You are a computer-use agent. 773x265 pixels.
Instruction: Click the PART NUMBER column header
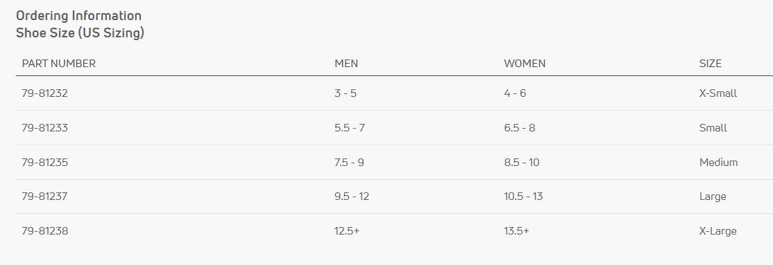pos(59,64)
